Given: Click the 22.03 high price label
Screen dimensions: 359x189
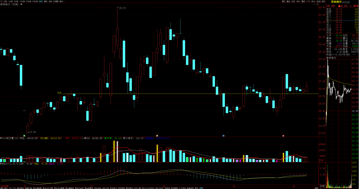Looking at the screenshot, I should 123,8.
